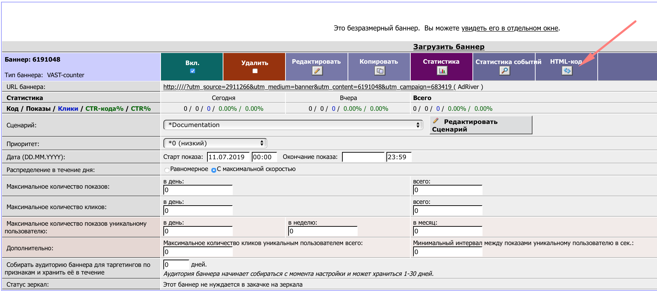Click Минимальный интервал между показами field
The height and width of the screenshot is (297, 657).
pyautogui.click(x=448, y=252)
